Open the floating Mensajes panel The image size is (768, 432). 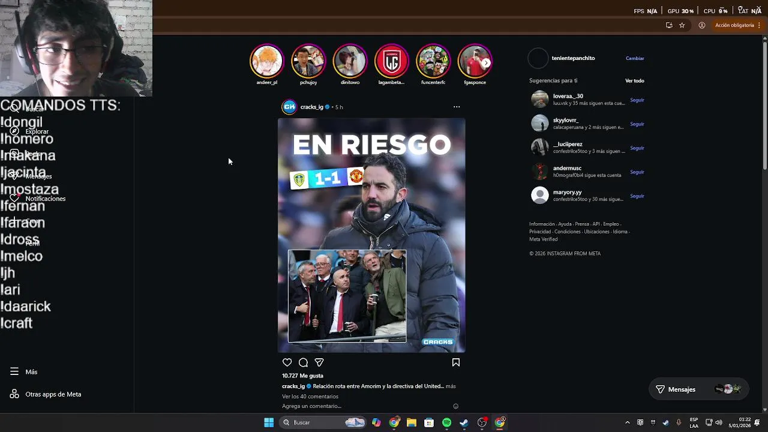click(699, 389)
